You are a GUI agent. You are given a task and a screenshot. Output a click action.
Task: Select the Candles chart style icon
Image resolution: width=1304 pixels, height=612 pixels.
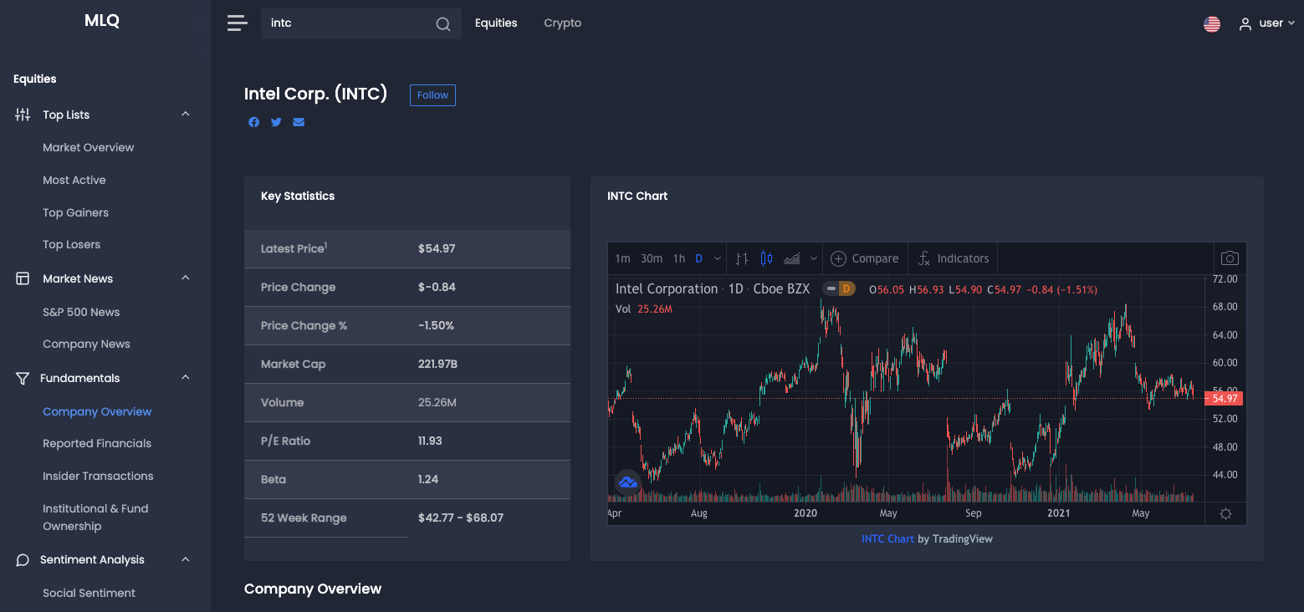pyautogui.click(x=766, y=258)
